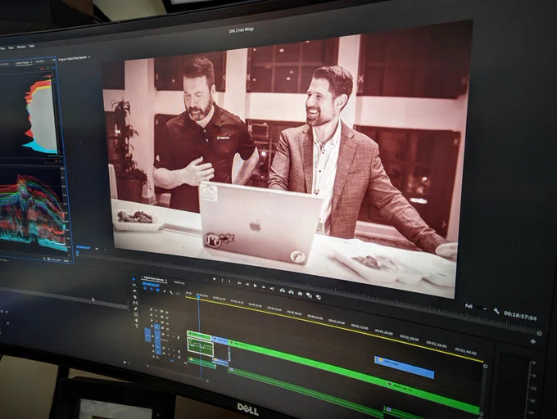This screenshot has width=557, height=419.
Task: Click Program monitor zoom scroll handle
Action: [539, 334]
